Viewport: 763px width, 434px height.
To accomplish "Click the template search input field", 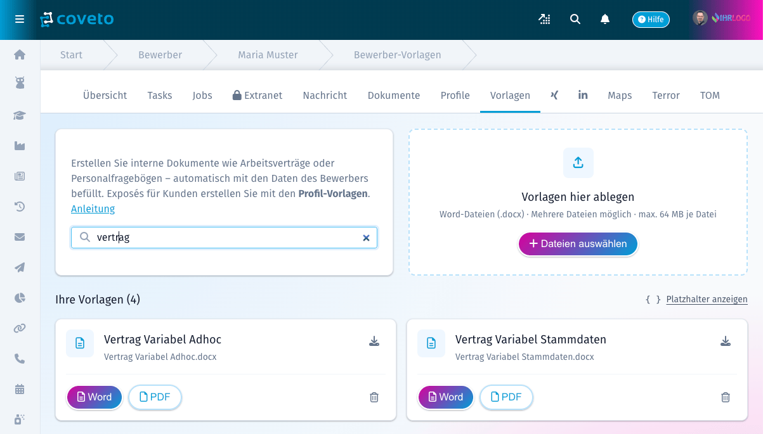I will point(224,238).
